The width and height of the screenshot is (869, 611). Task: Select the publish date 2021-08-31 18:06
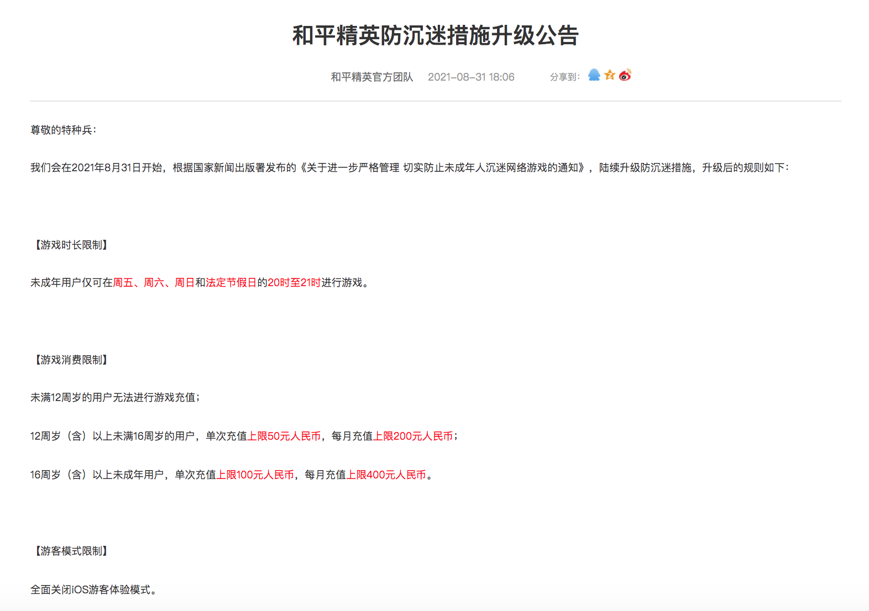click(471, 77)
